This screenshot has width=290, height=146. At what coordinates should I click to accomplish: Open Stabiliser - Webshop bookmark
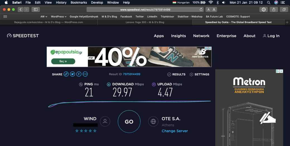point(190,16)
